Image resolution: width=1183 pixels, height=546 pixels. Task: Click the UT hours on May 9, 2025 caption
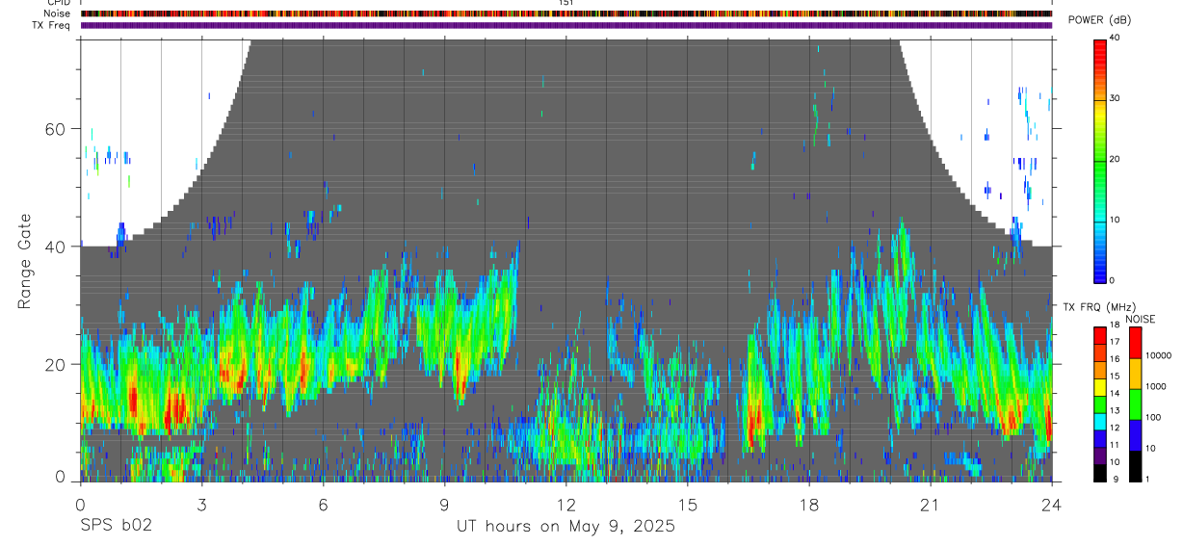565,526
